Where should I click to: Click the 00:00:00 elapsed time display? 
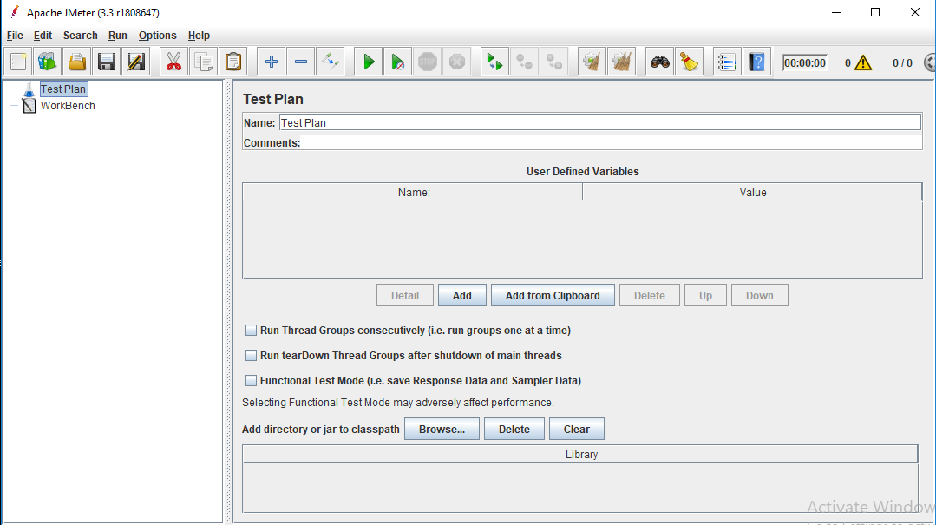(x=805, y=62)
